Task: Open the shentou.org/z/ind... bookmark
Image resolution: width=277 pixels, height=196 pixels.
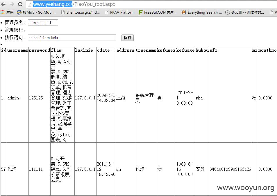Action: pyautogui.click(x=81, y=12)
